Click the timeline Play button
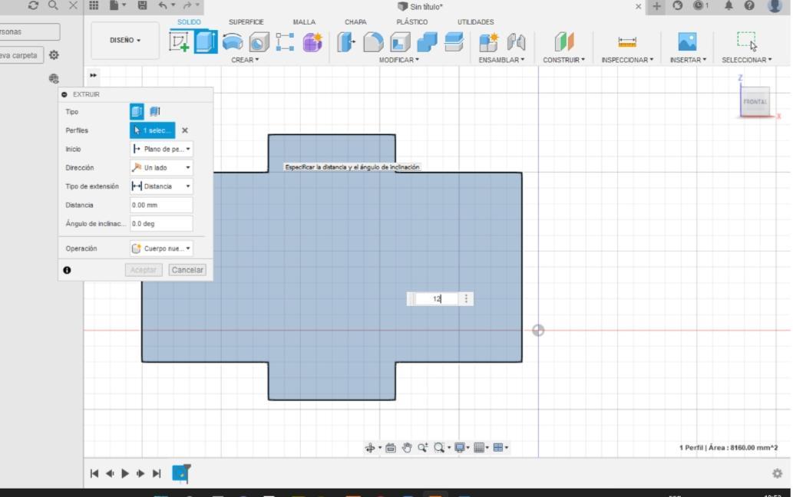This screenshot has height=497, width=793. (125, 473)
